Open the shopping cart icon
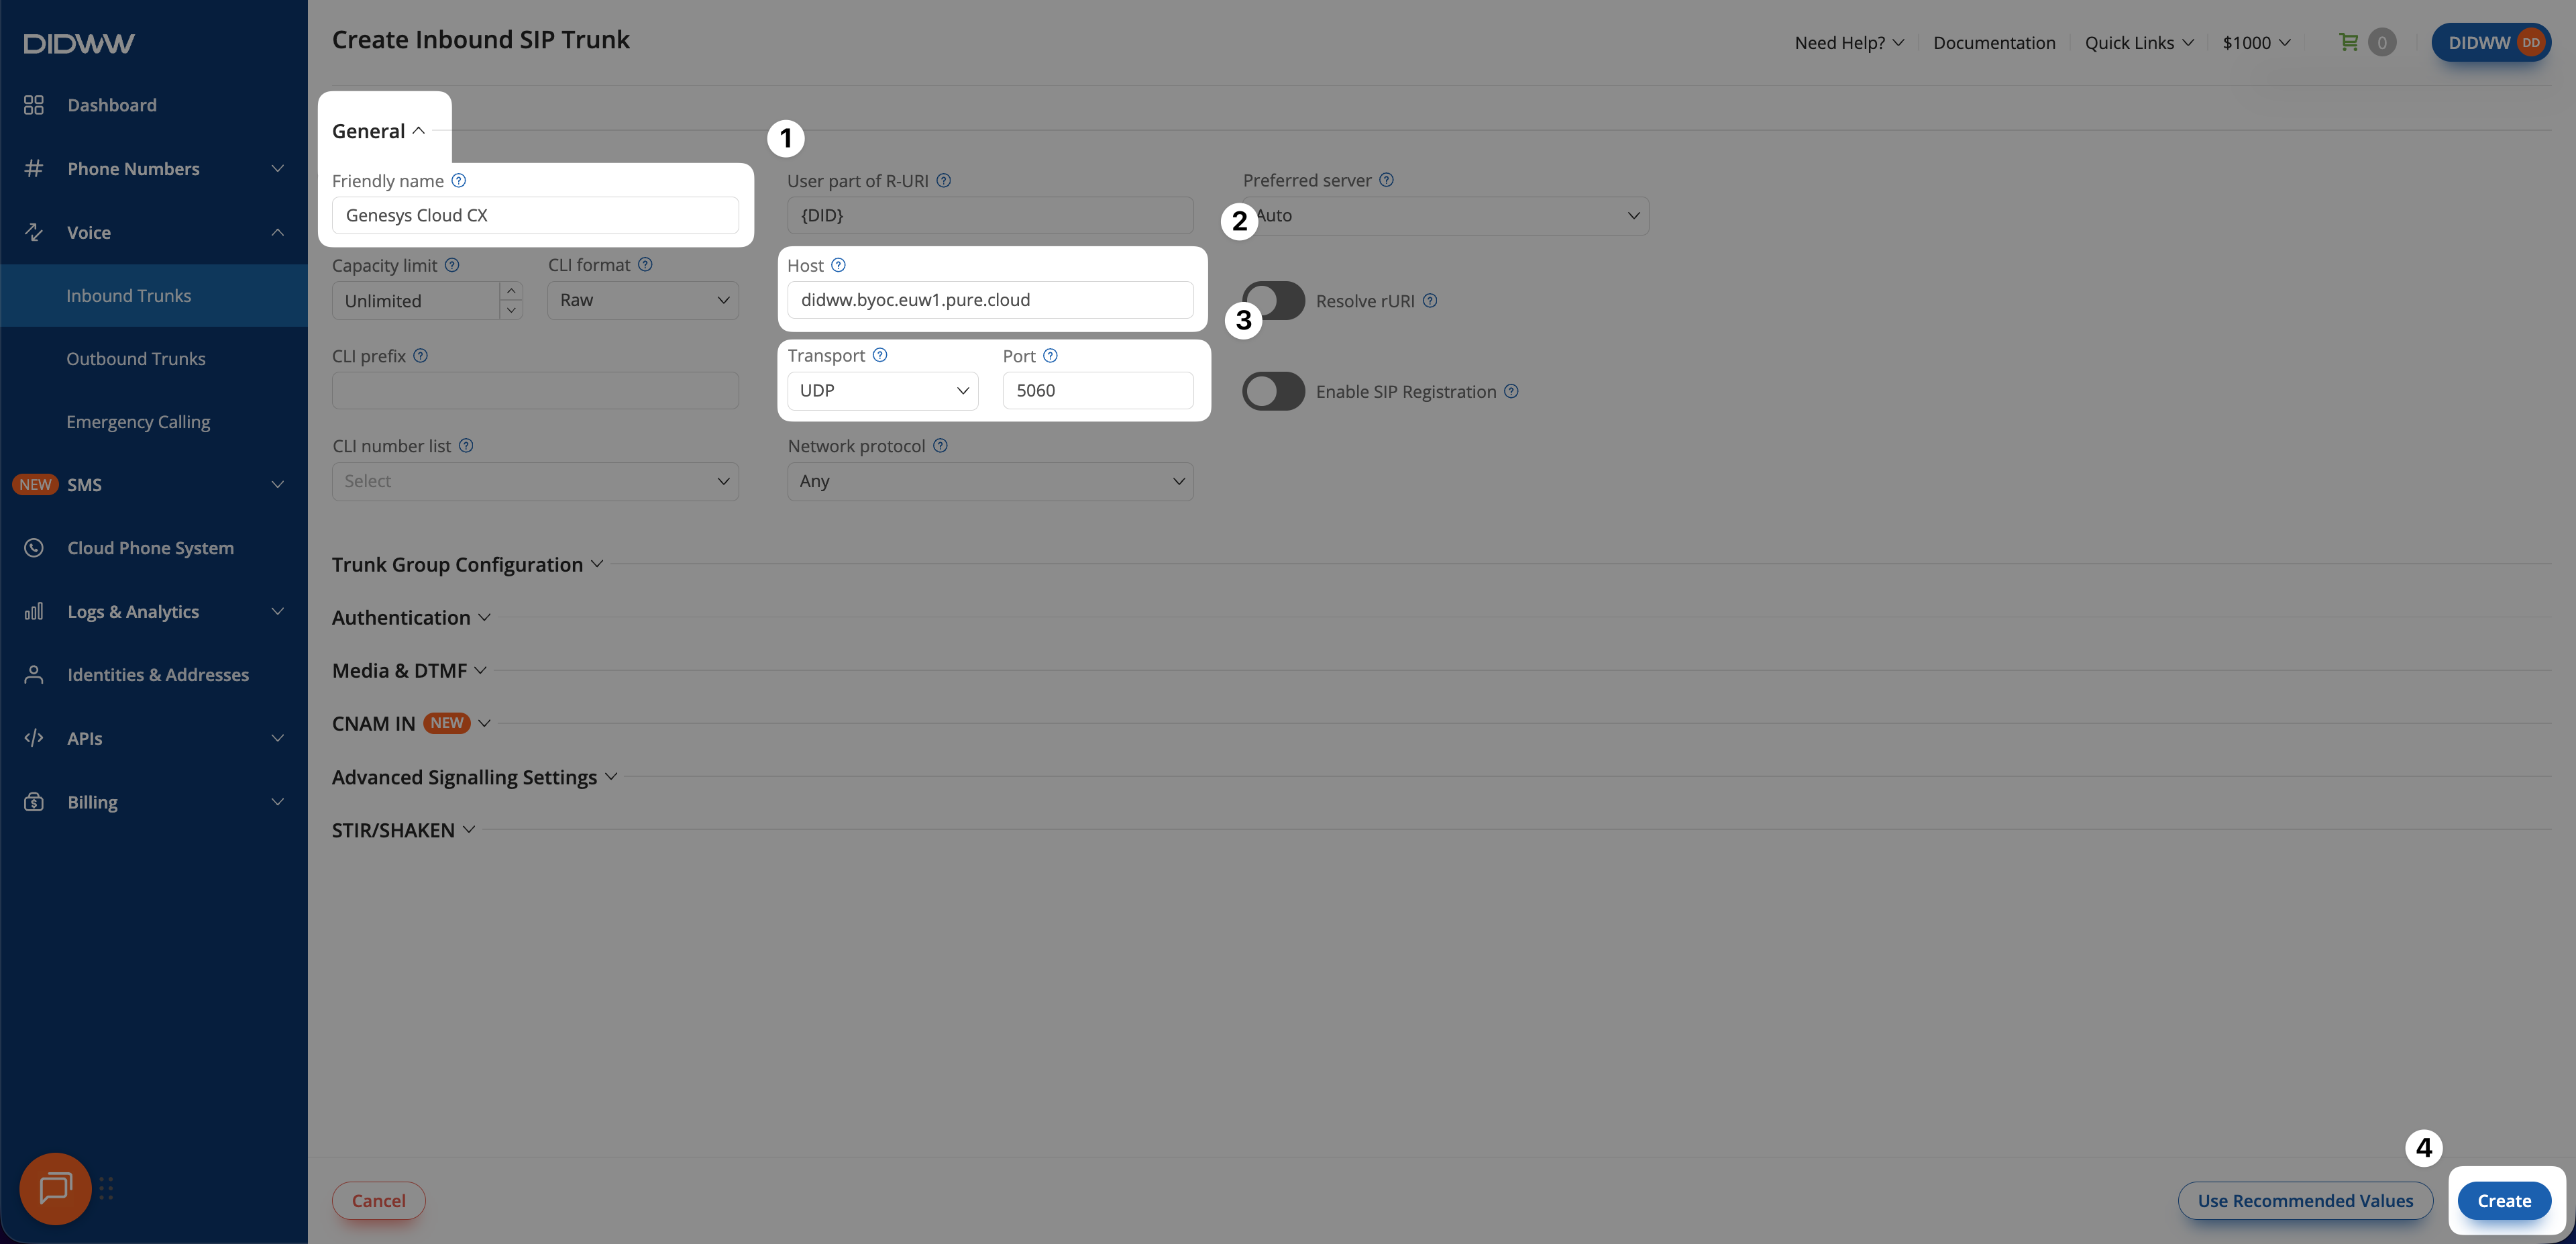This screenshot has height=1244, width=2576. [2348, 42]
